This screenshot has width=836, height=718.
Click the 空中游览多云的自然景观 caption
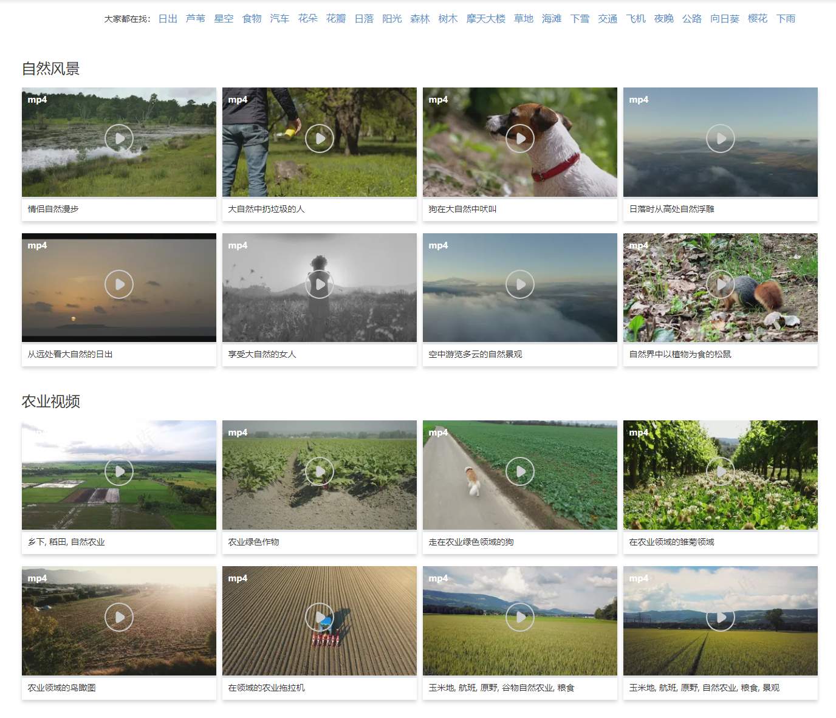[x=475, y=354]
